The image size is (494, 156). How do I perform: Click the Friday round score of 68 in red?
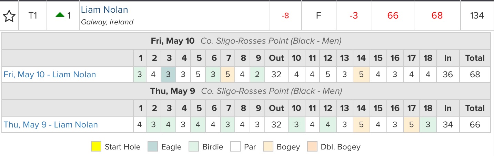[x=437, y=15]
